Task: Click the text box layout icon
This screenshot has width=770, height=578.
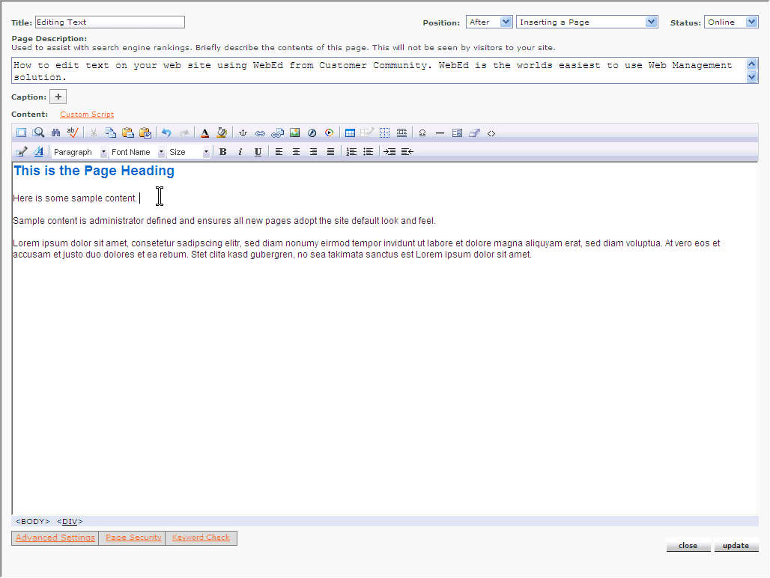Action: (401, 133)
